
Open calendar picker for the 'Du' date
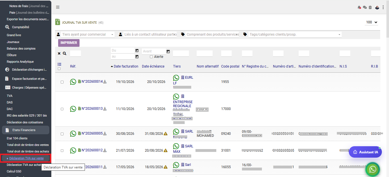[137, 50]
